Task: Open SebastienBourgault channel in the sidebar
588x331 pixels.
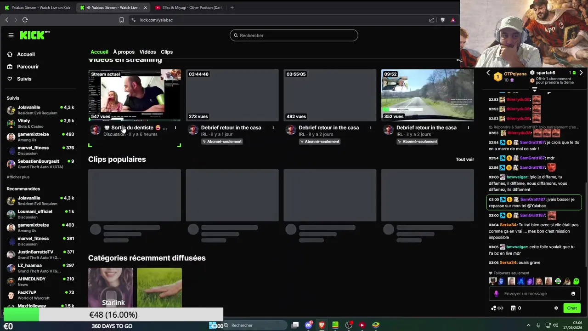Action: [x=40, y=164]
